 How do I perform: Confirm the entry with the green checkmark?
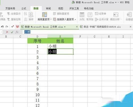tap(12, 32)
